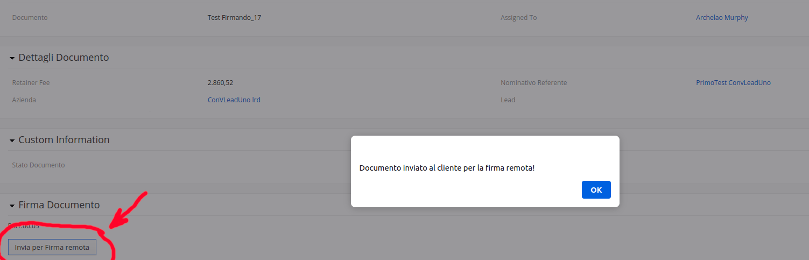The width and height of the screenshot is (809, 260).
Task: Select the Test Firmando_17 document name value
Action: (x=234, y=18)
